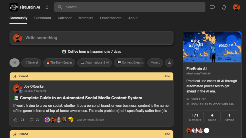
Task: Hide the first pinned post
Action: (167, 76)
